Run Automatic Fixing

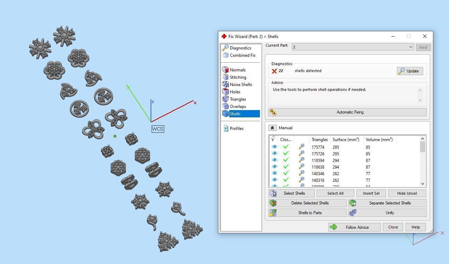tap(347, 112)
